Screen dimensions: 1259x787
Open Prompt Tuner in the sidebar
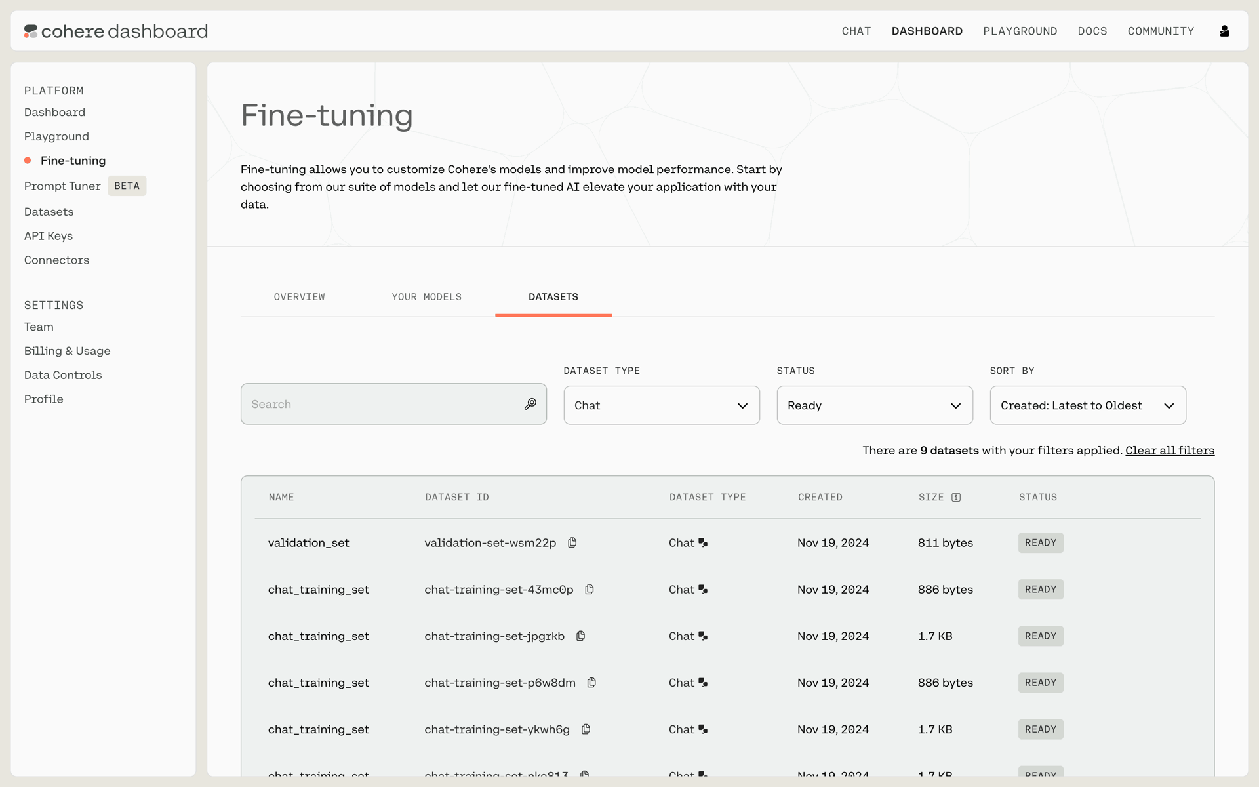point(62,186)
